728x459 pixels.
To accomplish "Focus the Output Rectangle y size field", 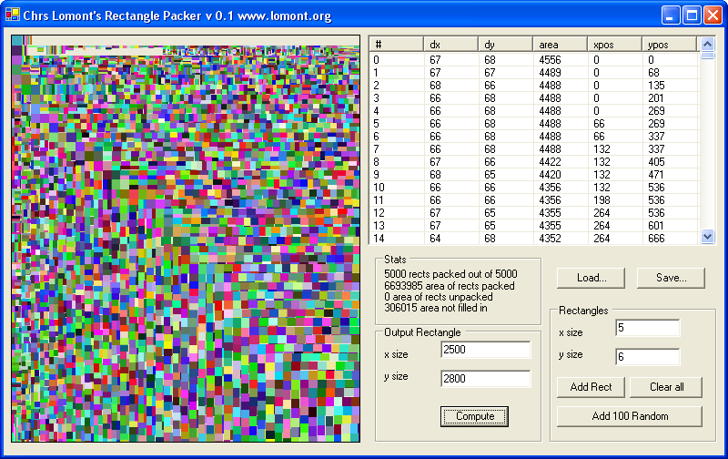I will (484, 379).
